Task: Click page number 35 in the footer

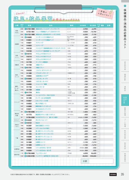Action: 123,174
